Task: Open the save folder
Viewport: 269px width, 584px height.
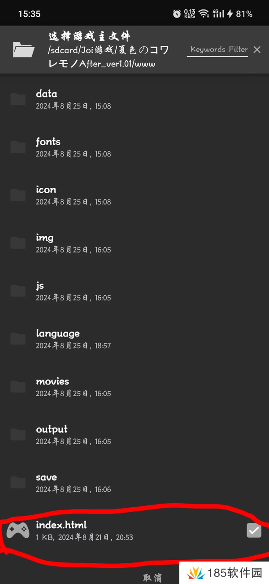Action: (47, 478)
